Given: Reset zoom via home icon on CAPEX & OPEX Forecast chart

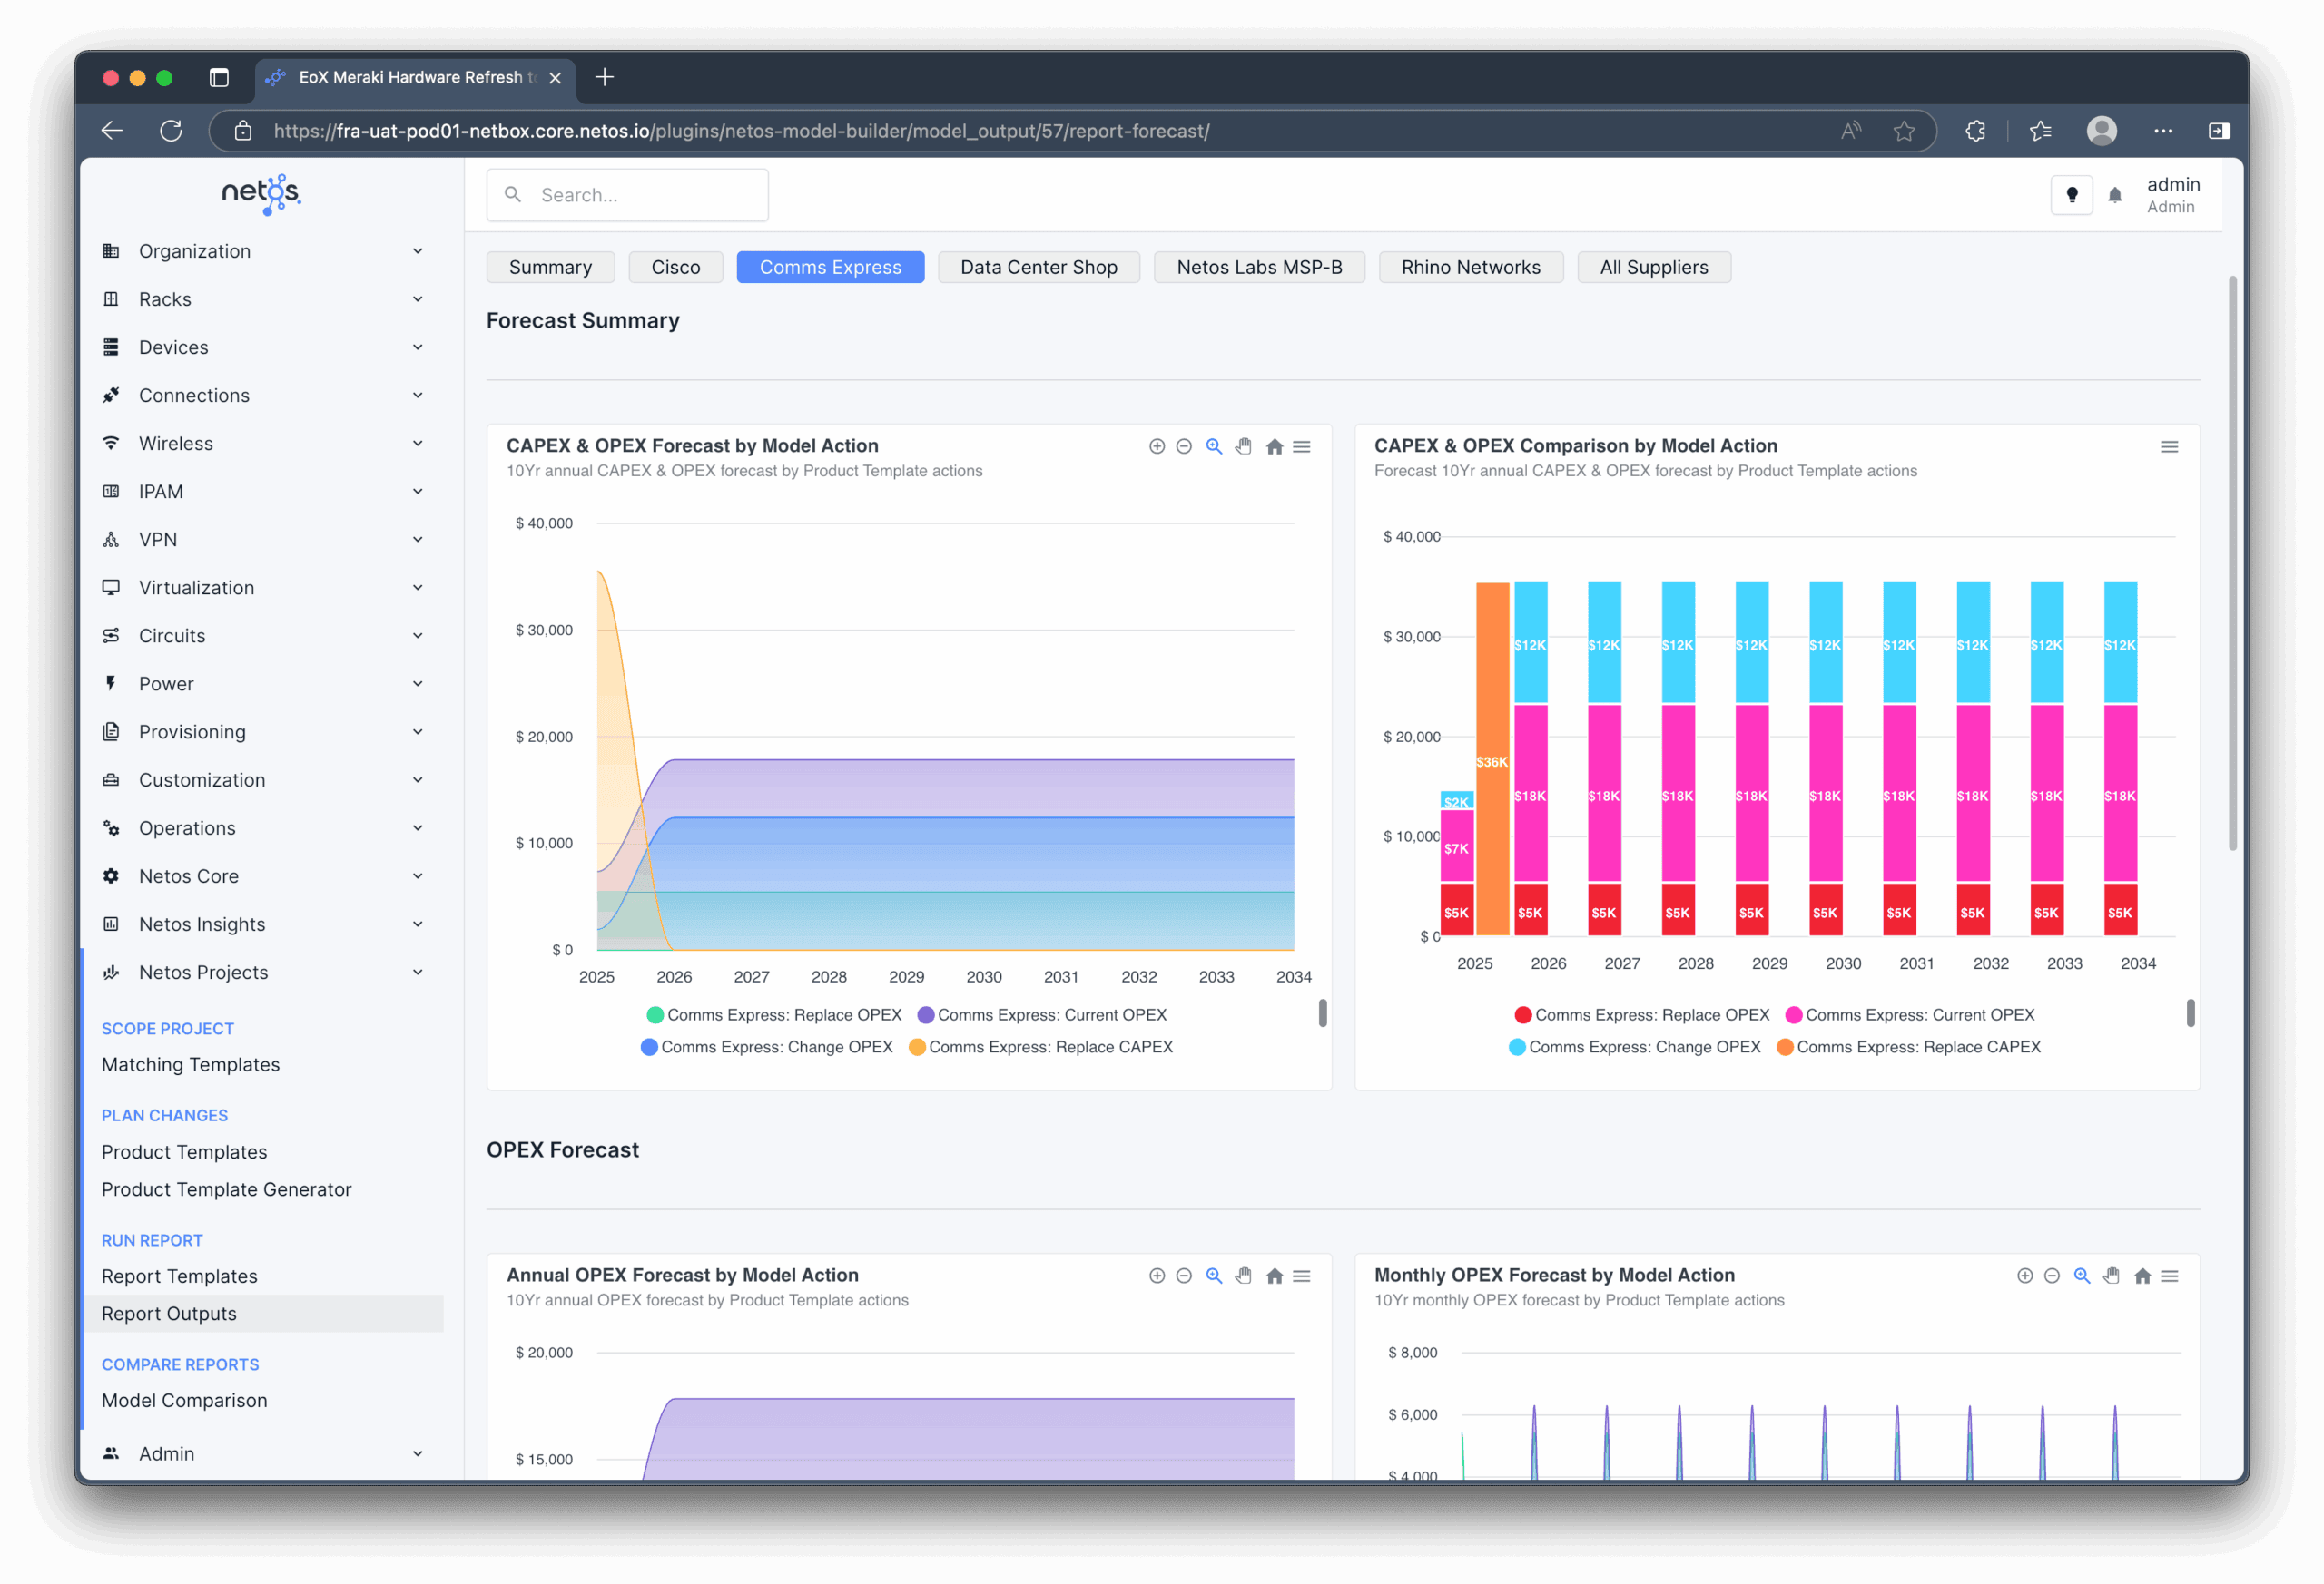Looking at the screenshot, I should [x=1274, y=446].
